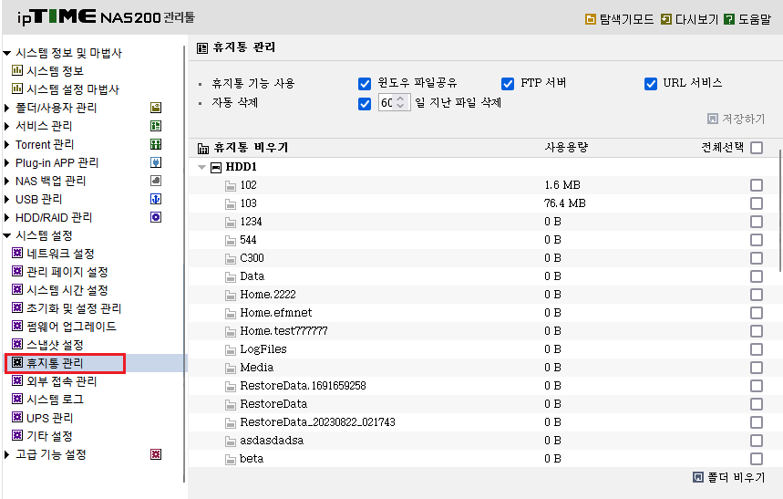Click the 시스템 시간 설정 icon

[x=17, y=289]
